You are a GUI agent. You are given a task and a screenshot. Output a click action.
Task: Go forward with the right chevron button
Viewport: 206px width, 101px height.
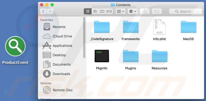coord(50,11)
